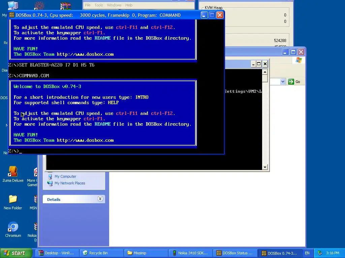Minimize the DOSBox Status console window
The width and height of the screenshot is (345, 258).
tap(253, 64)
